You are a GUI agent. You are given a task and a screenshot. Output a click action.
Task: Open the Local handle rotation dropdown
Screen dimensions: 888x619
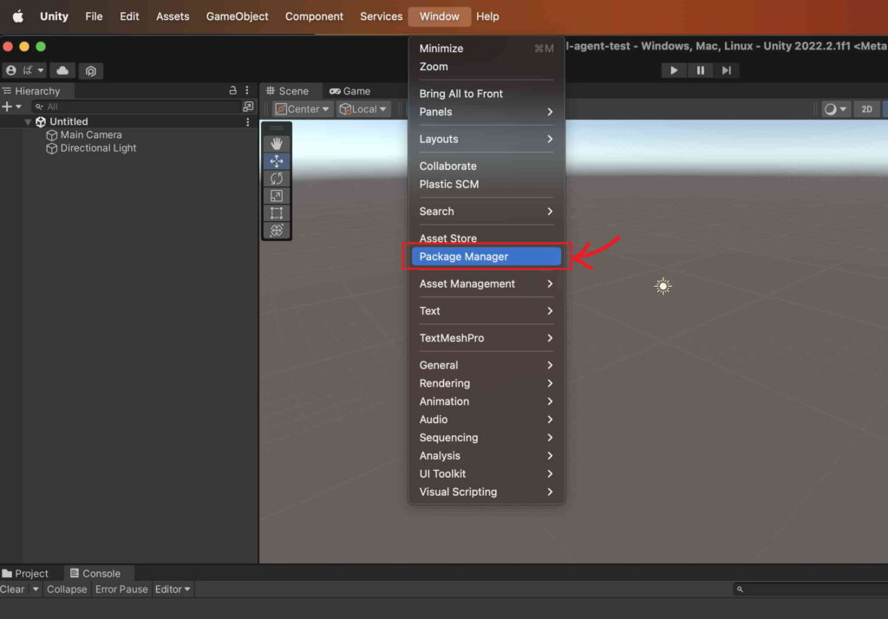[363, 108]
